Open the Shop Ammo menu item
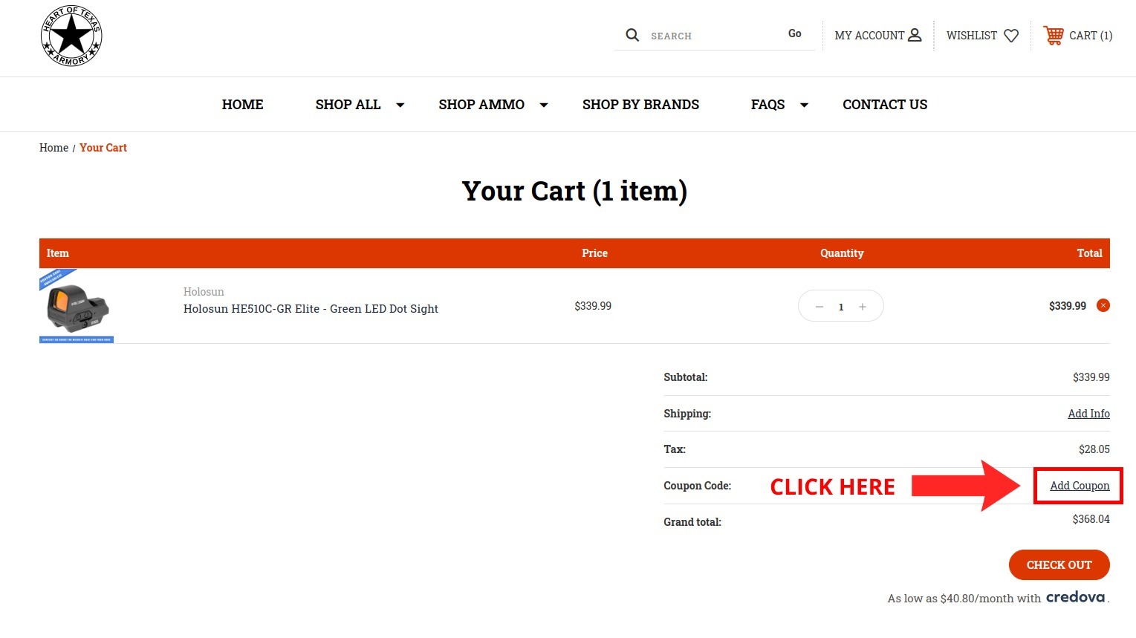This screenshot has height=638, width=1136. 481,105
